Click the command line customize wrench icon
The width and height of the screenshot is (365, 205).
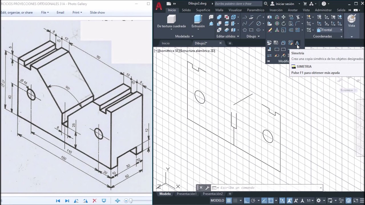pos(207,188)
